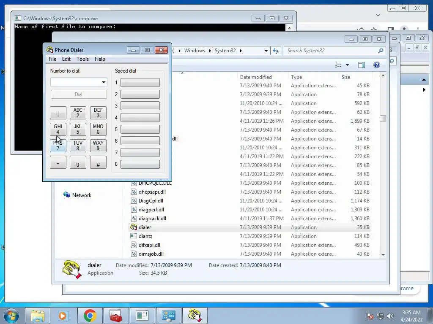Click the Explorer vertical scrollbar thumb
This screenshot has height=324, width=433.
383,118
